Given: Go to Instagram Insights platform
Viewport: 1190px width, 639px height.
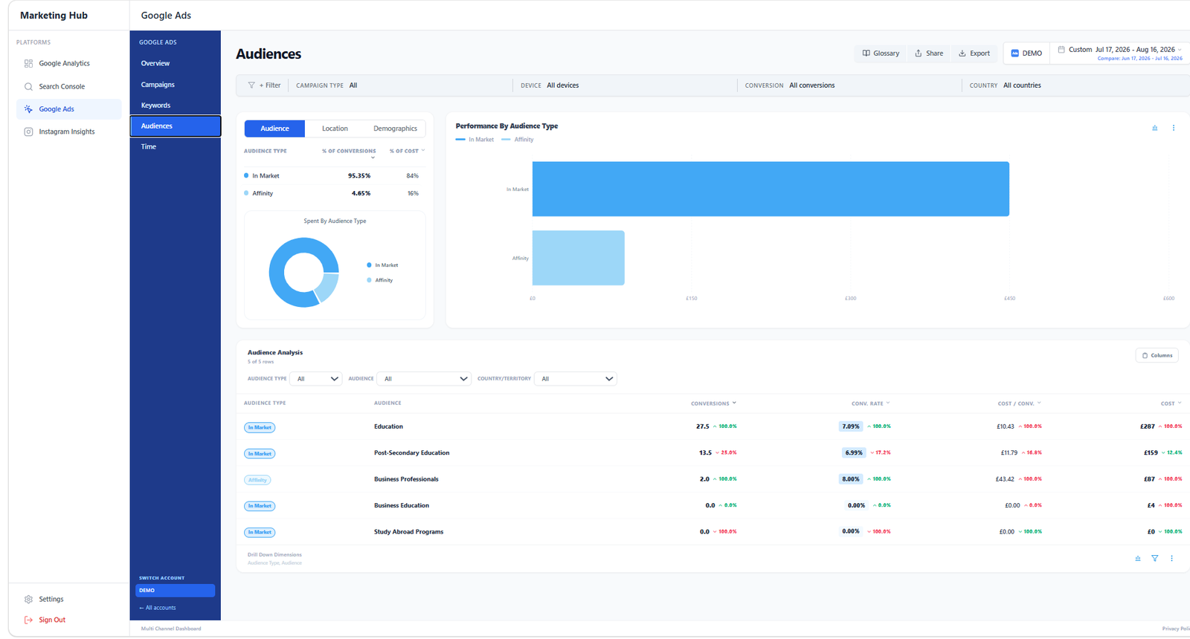Looking at the screenshot, I should pyautogui.click(x=68, y=132).
